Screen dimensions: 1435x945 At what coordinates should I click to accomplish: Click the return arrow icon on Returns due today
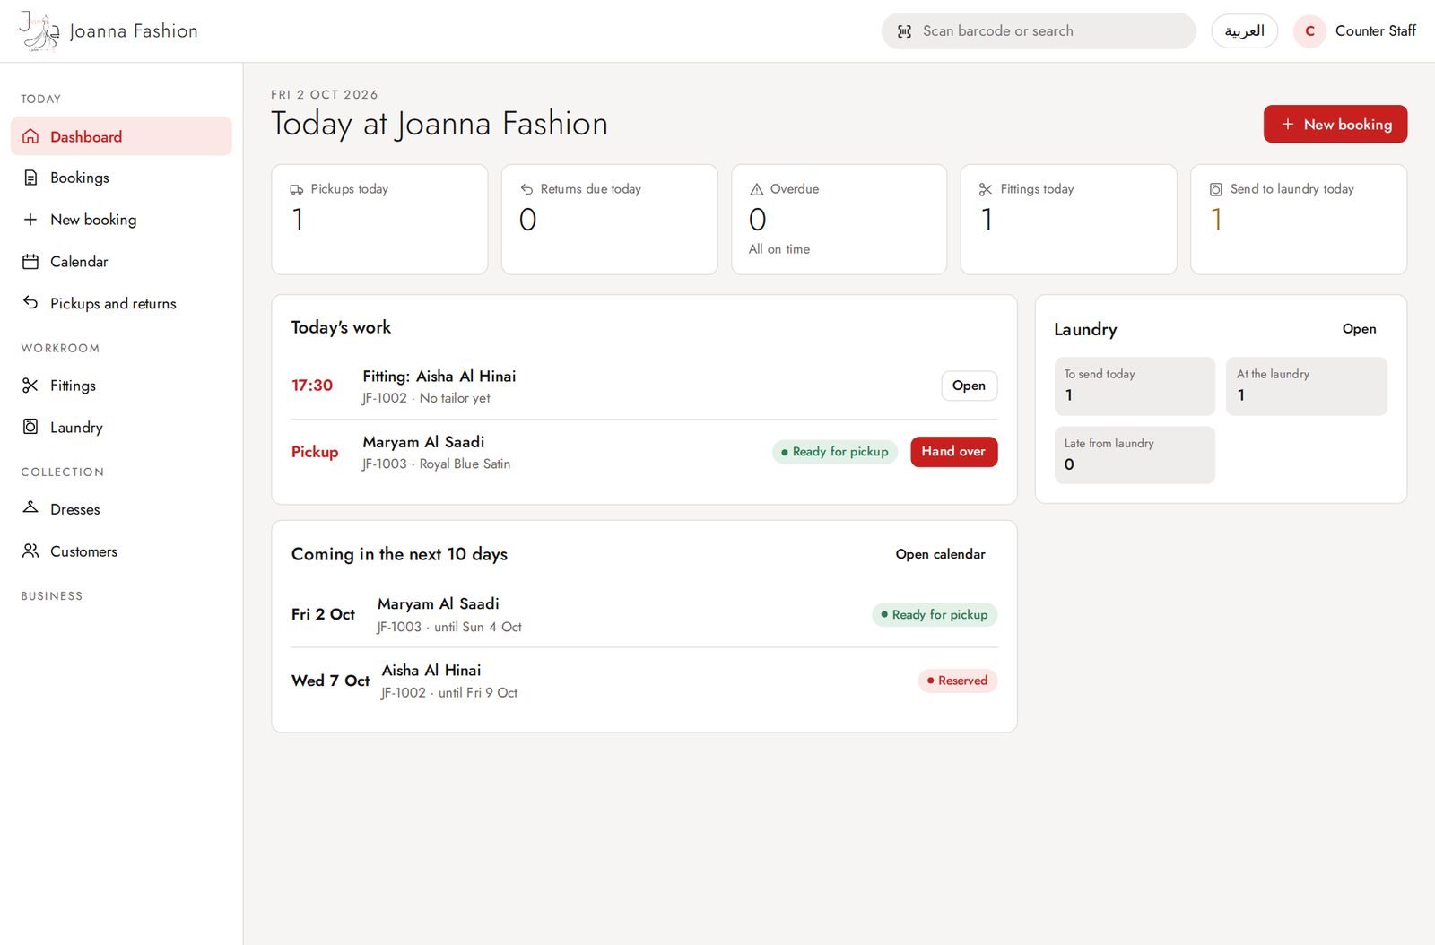526,189
